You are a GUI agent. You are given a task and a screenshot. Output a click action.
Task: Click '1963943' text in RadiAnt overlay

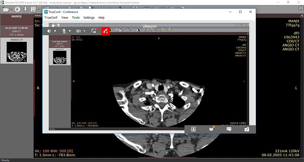pyautogui.click(x=291, y=37)
